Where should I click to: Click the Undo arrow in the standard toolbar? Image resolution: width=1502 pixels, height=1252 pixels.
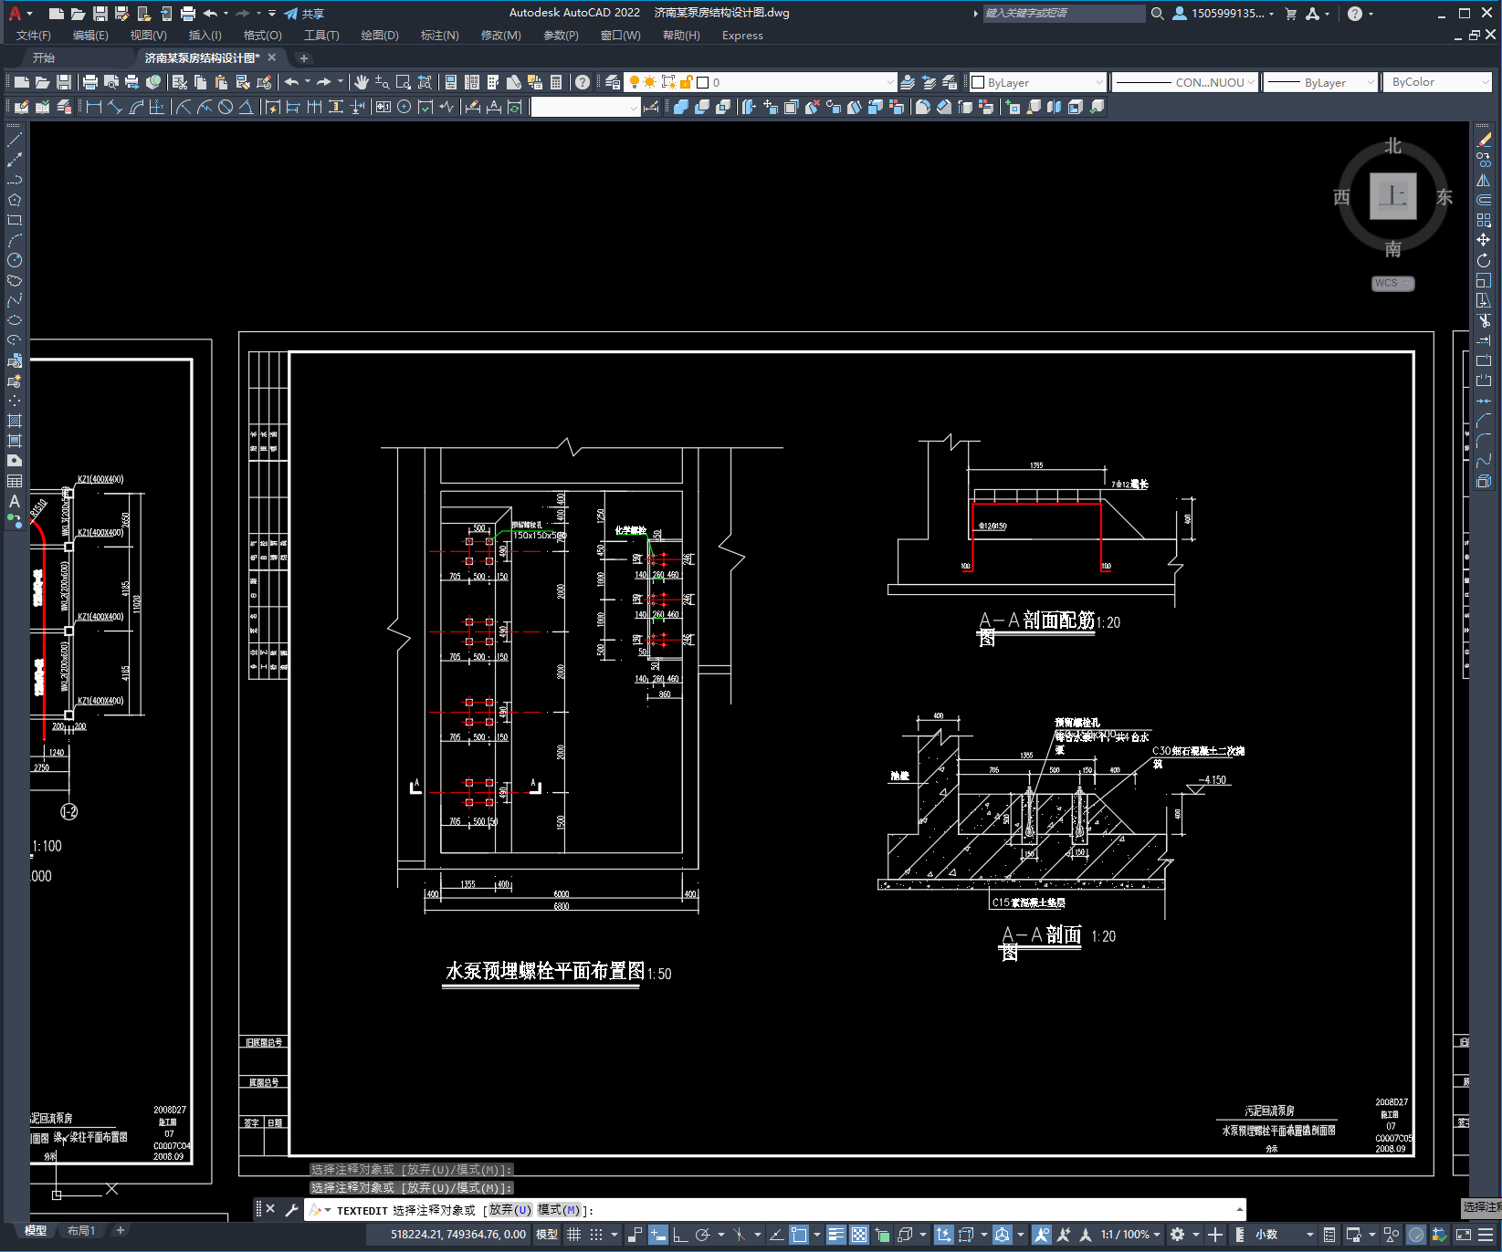tap(291, 82)
